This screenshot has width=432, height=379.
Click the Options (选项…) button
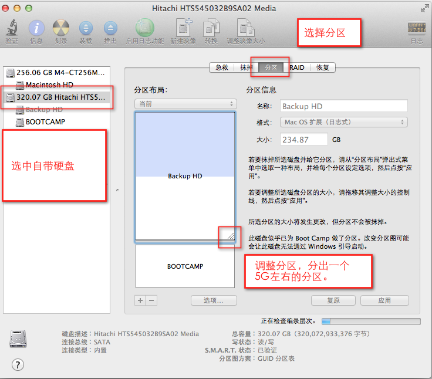214,300
